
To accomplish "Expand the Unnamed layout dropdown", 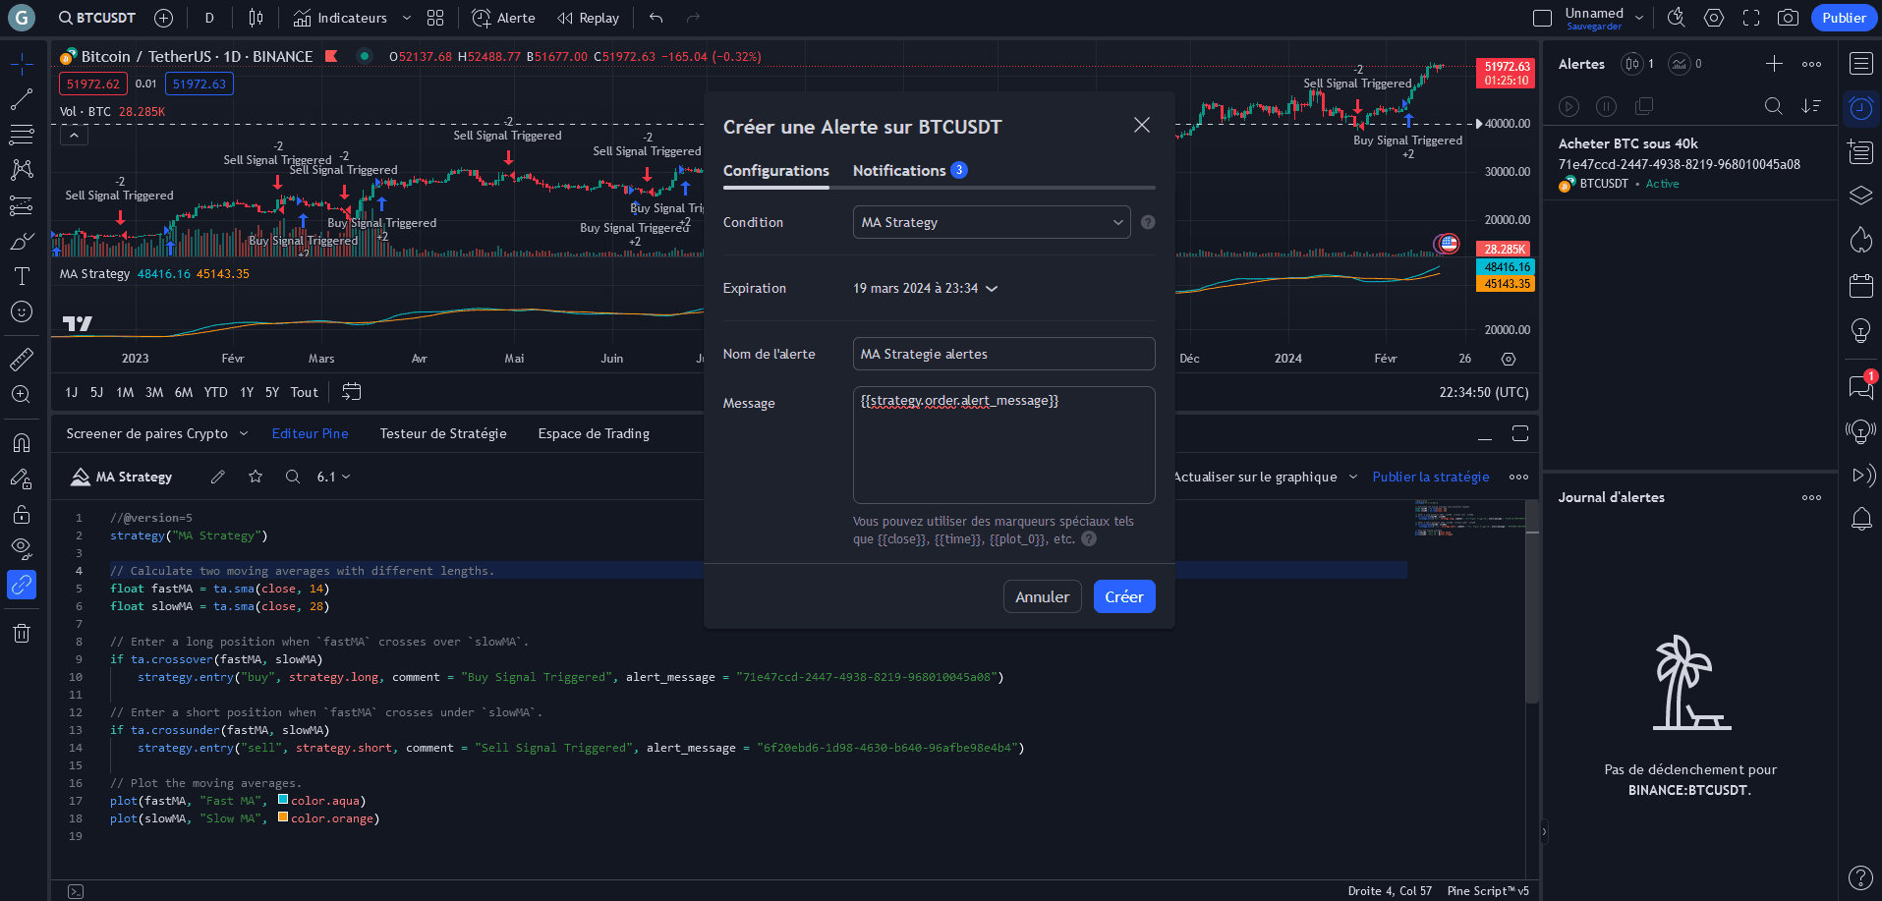I will coord(1639,18).
